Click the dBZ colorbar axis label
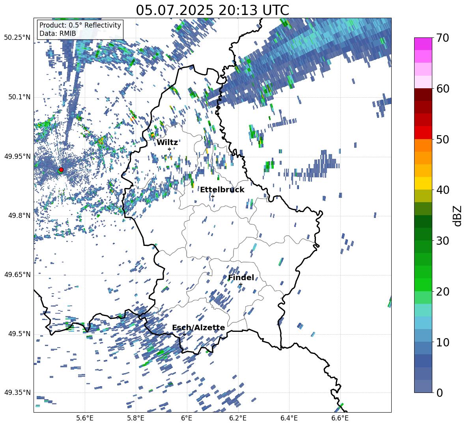This screenshot has height=426, width=467. 457,216
